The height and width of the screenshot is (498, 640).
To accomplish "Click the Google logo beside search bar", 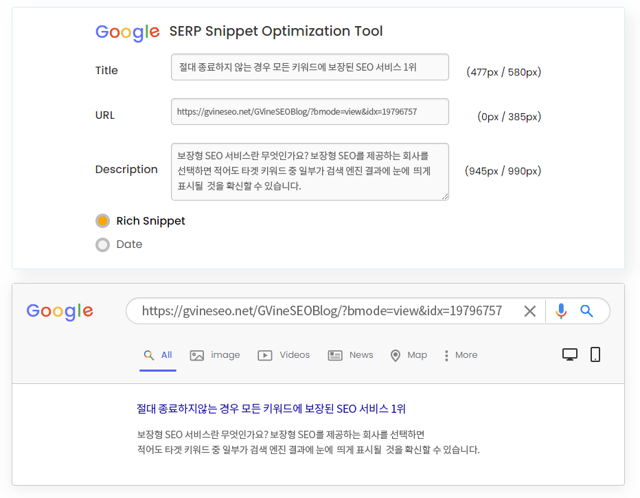I will [60, 312].
